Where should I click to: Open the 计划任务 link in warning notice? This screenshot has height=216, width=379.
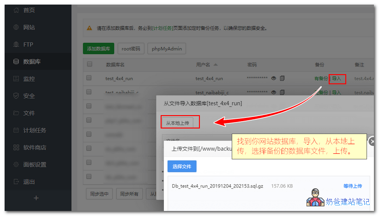tap(162, 28)
